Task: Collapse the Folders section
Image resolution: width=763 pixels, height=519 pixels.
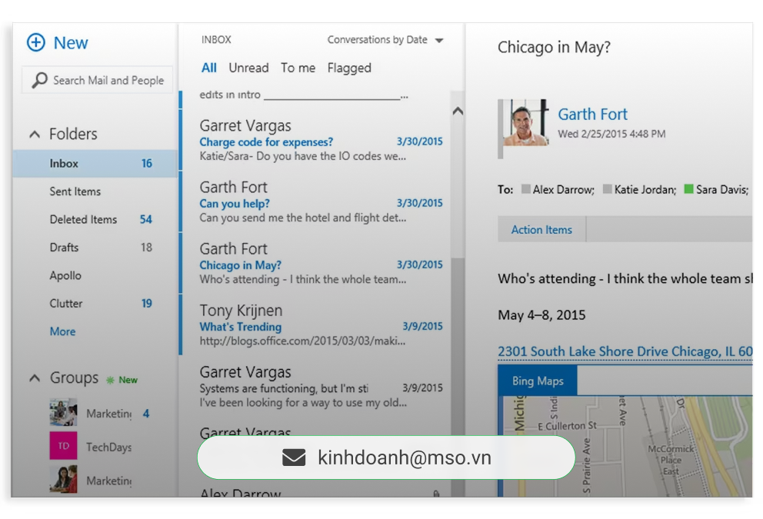Action: [x=35, y=135]
